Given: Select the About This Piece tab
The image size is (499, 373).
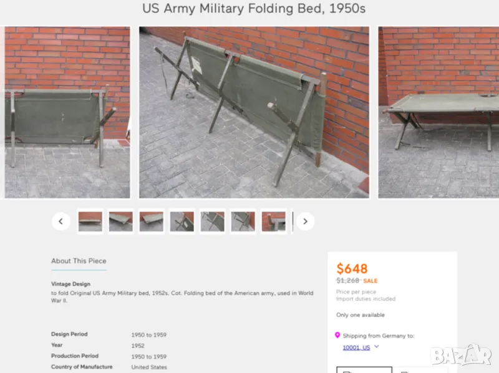Looking at the screenshot, I should [x=79, y=261].
